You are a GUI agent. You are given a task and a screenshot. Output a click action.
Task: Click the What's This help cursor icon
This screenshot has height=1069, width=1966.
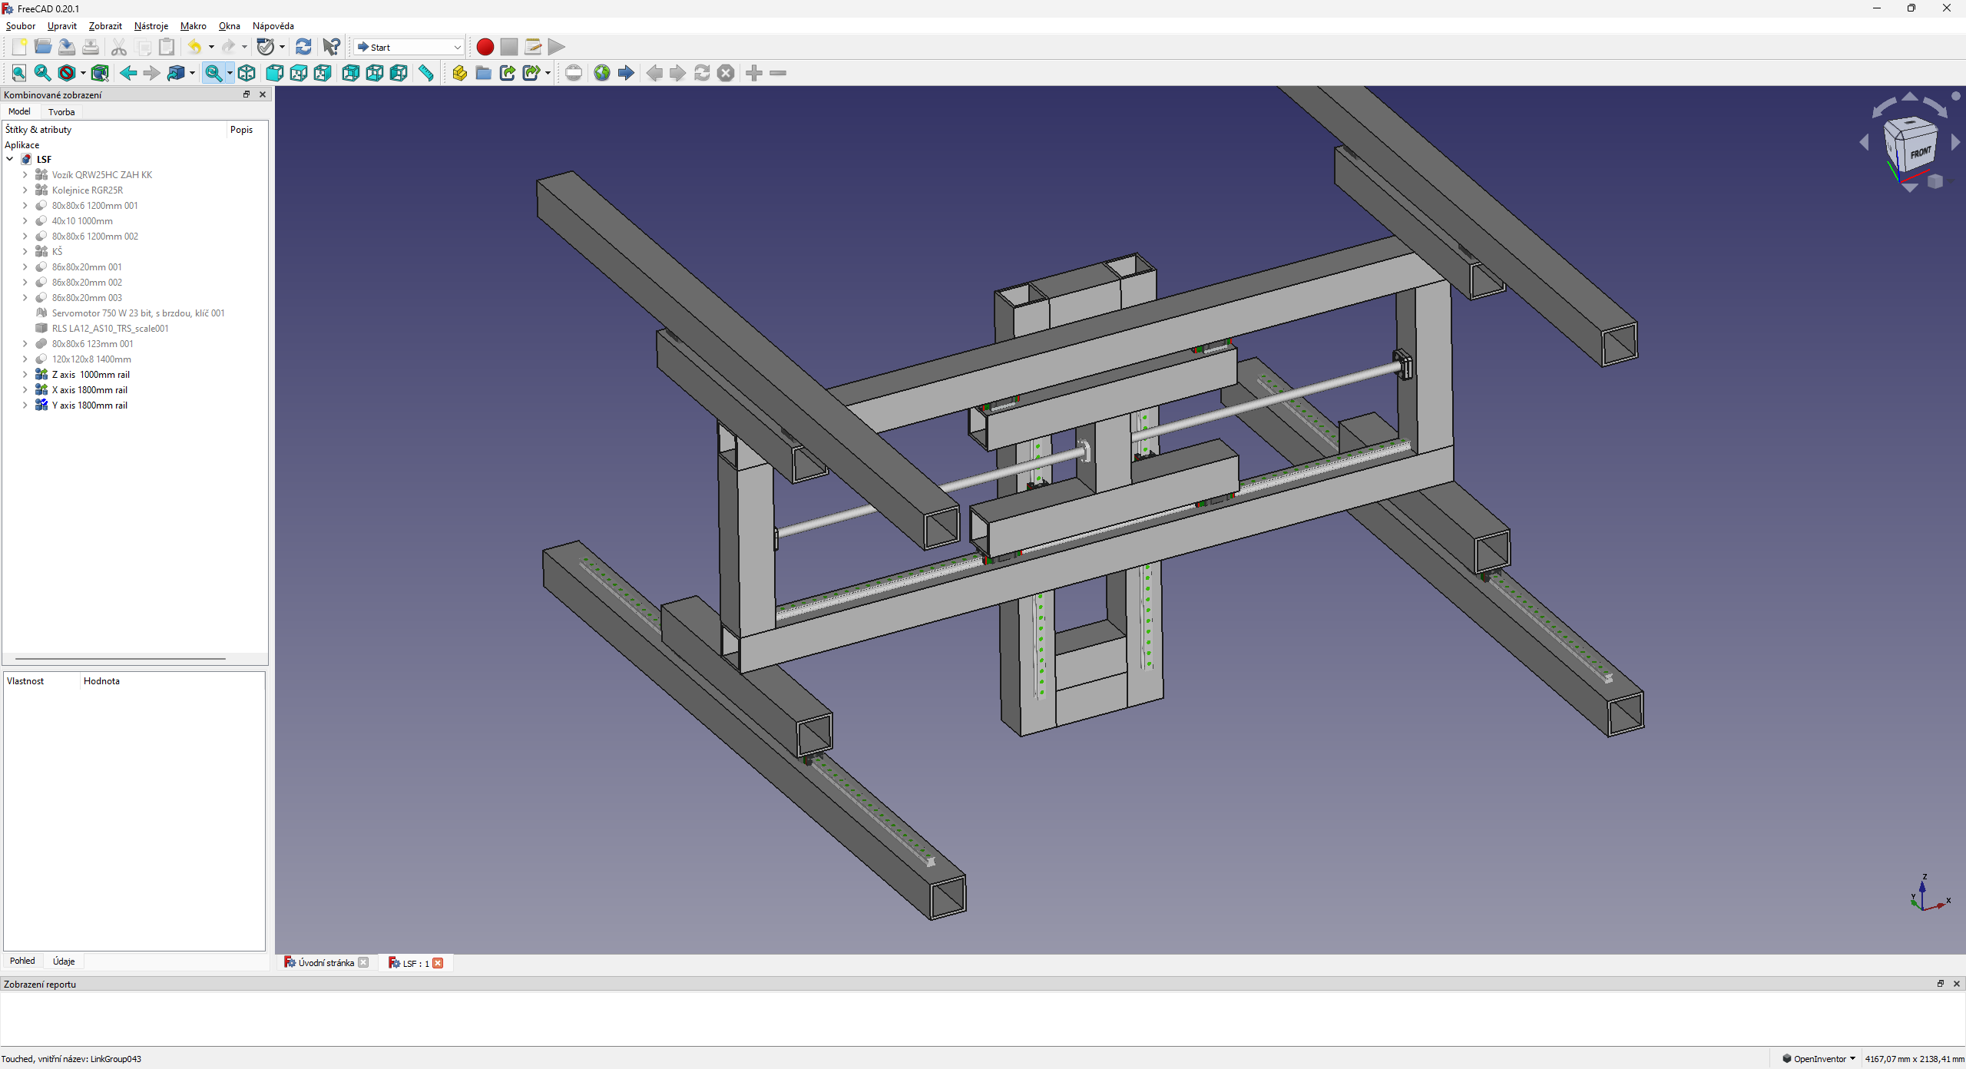(x=331, y=47)
